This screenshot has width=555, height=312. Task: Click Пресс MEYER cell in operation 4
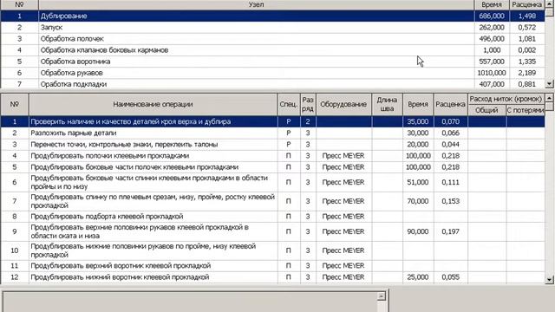click(x=343, y=156)
